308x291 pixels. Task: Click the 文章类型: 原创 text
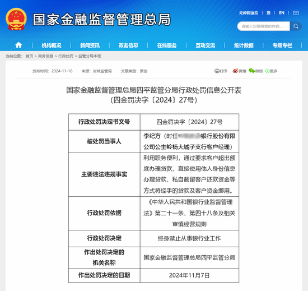click(134, 71)
